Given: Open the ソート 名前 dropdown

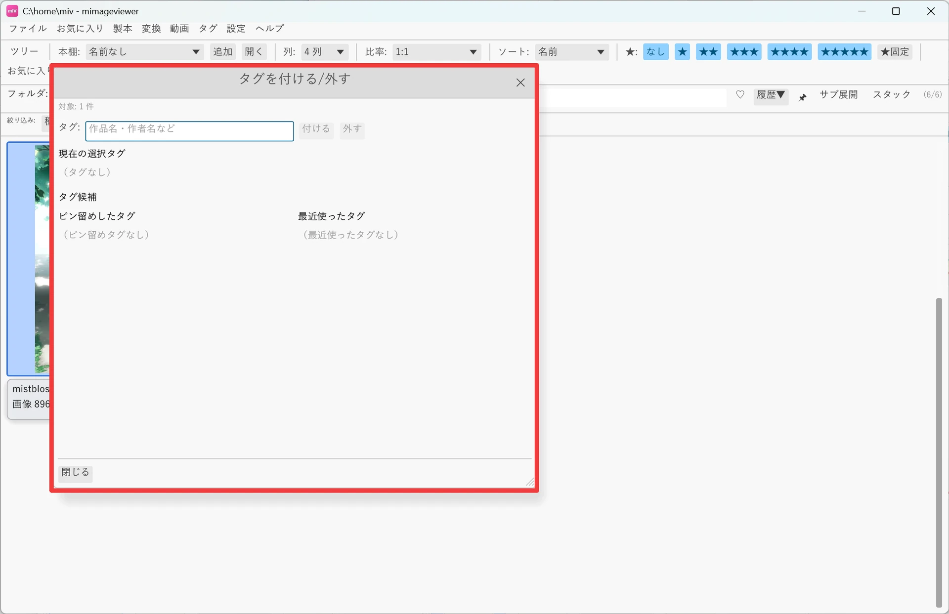Looking at the screenshot, I should [x=571, y=52].
